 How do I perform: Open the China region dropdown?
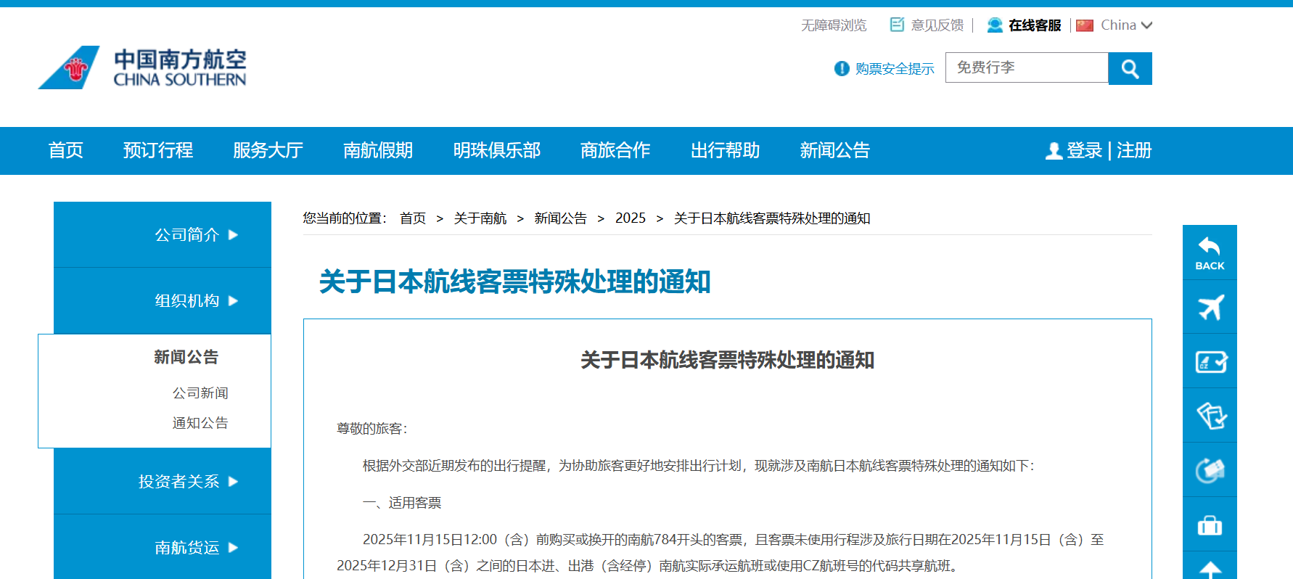pos(1126,25)
